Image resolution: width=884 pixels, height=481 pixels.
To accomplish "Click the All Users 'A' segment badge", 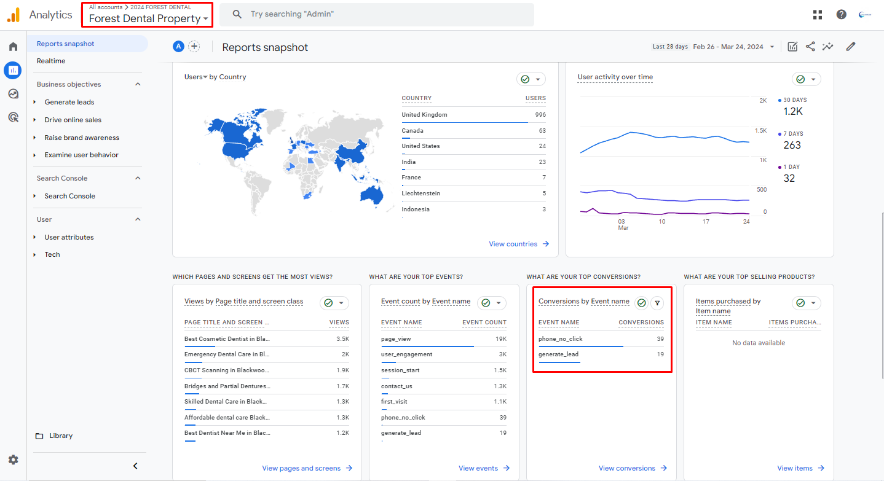I will point(178,46).
